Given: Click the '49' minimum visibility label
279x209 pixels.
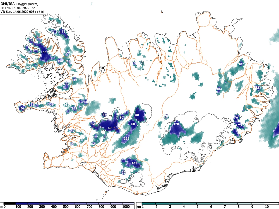Looking at the screenshot, I should click(110, 128).
